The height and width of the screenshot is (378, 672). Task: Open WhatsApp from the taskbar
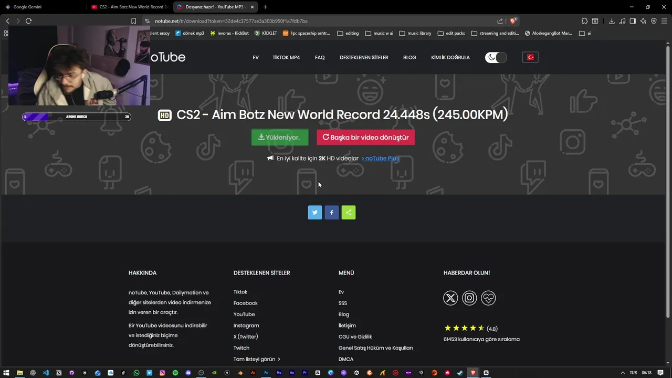(136, 373)
